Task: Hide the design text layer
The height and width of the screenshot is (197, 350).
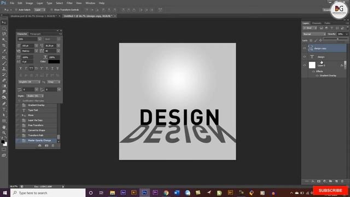Action: (x=305, y=57)
